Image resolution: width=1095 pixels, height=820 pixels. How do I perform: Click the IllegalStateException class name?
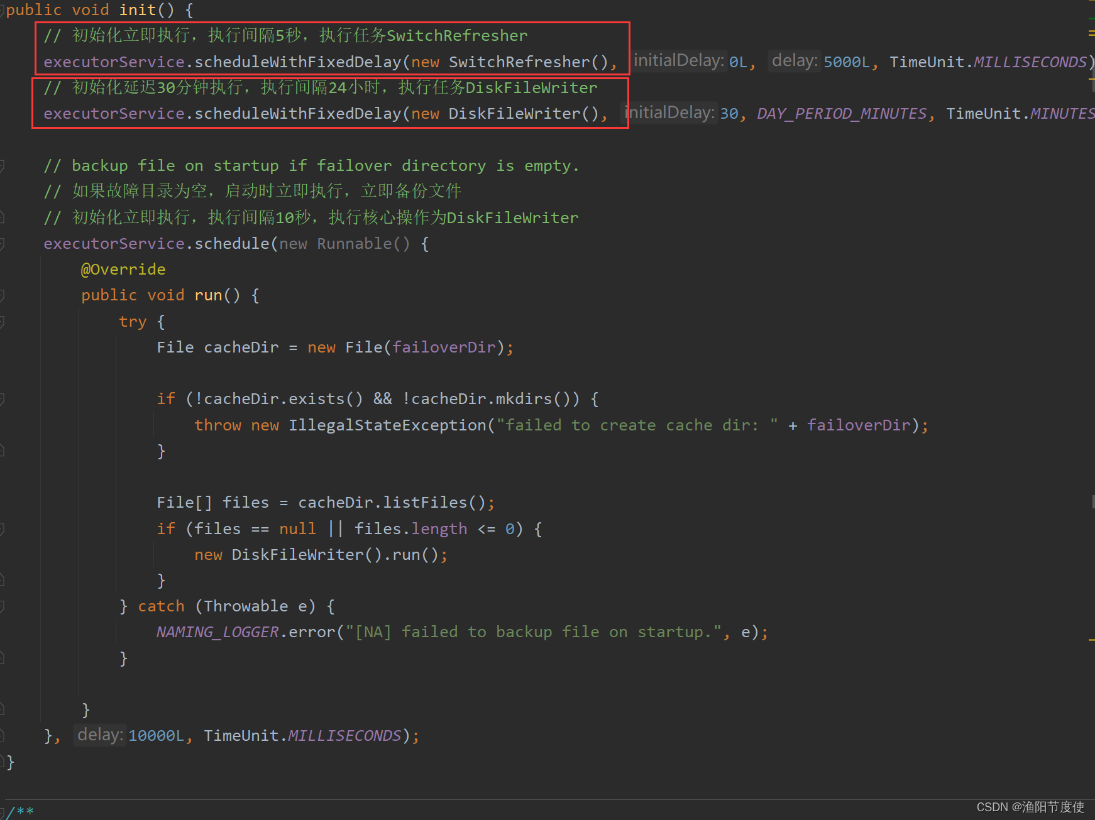pyautogui.click(x=387, y=425)
